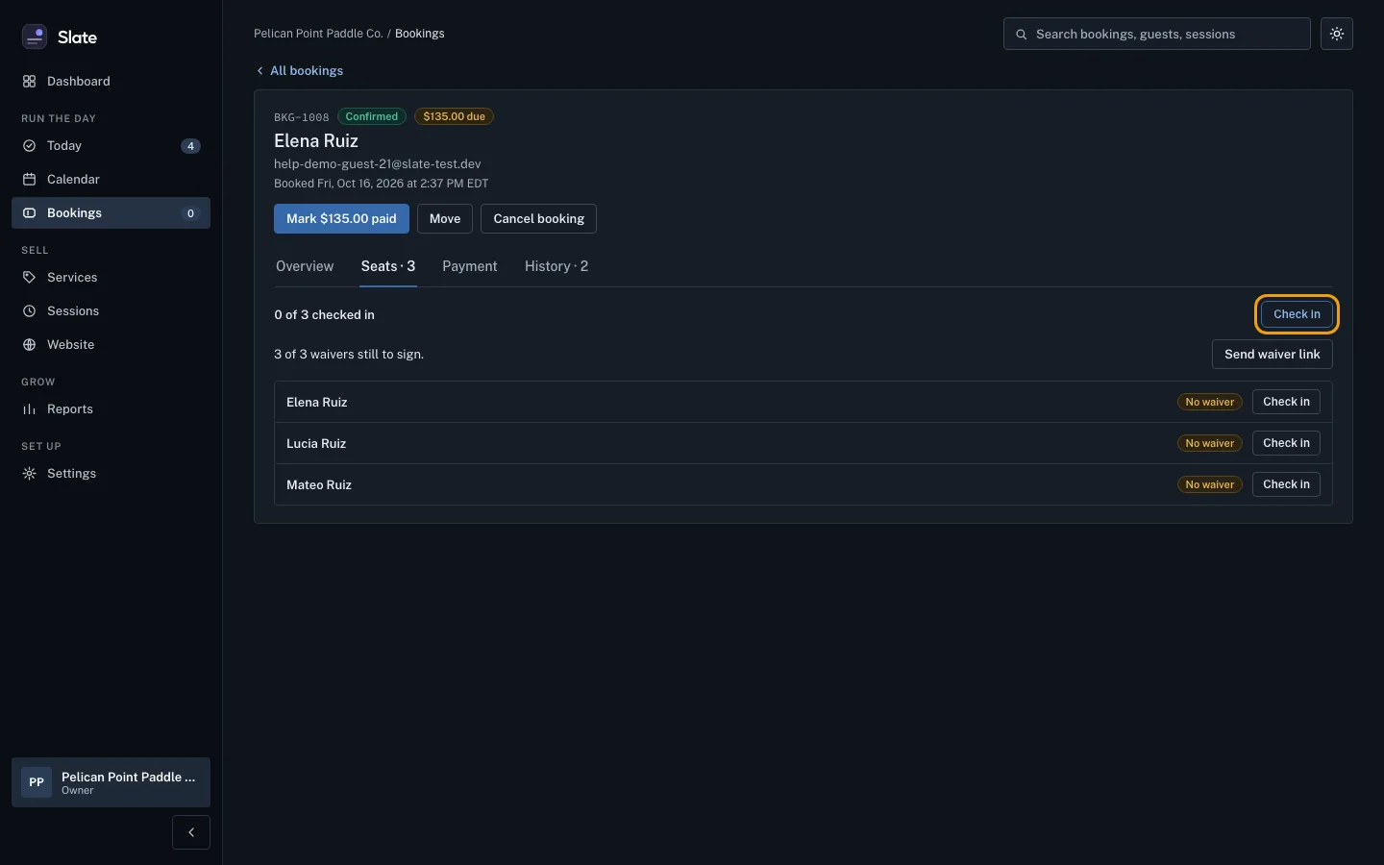Image resolution: width=1384 pixels, height=865 pixels.
Task: Switch to the Payment tab
Action: [x=470, y=266]
